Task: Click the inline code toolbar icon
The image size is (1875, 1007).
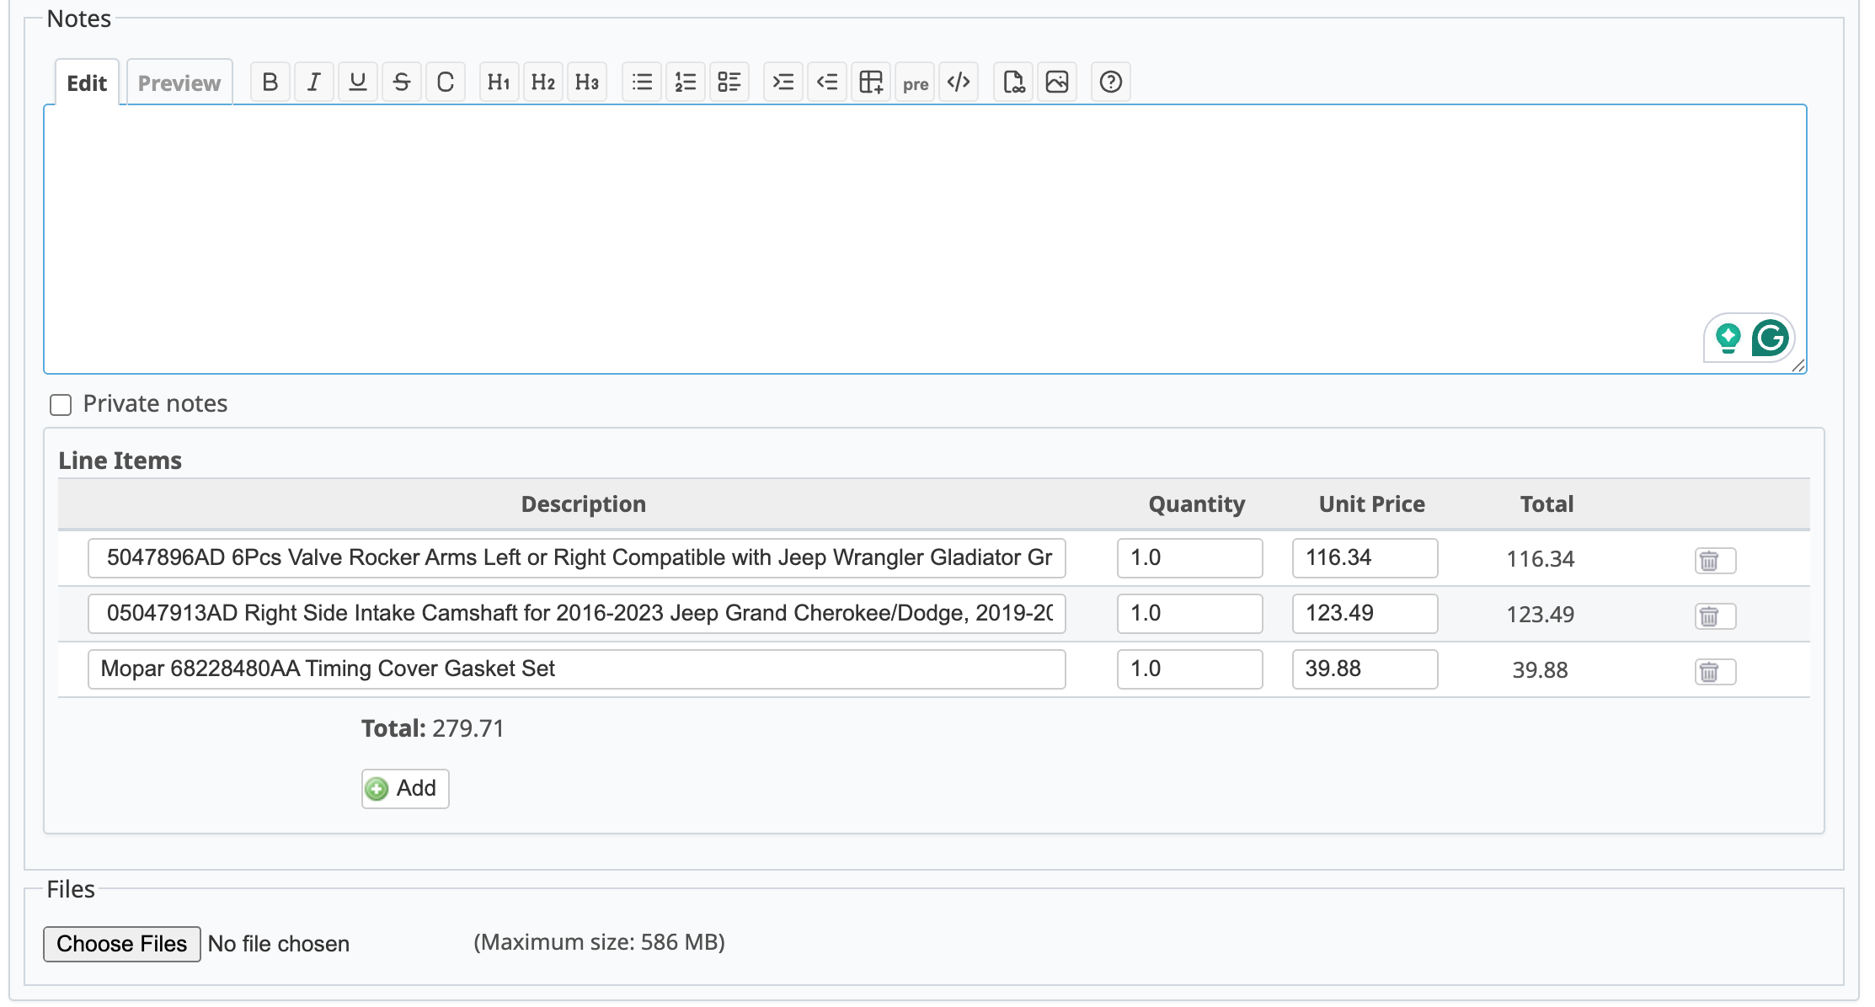Action: 959,83
